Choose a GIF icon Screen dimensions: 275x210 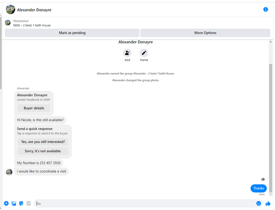[29, 203]
